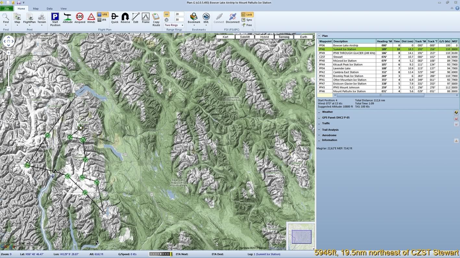Image resolution: width=460 pixels, height=258 pixels.
Task: Click the Print FlightPlan icon
Action: pyautogui.click(x=29, y=17)
